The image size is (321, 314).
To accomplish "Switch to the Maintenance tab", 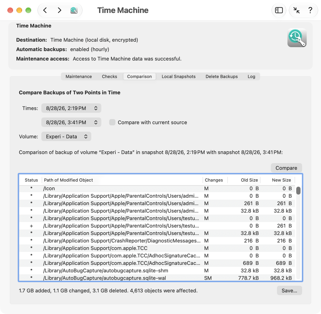I will pos(79,77).
